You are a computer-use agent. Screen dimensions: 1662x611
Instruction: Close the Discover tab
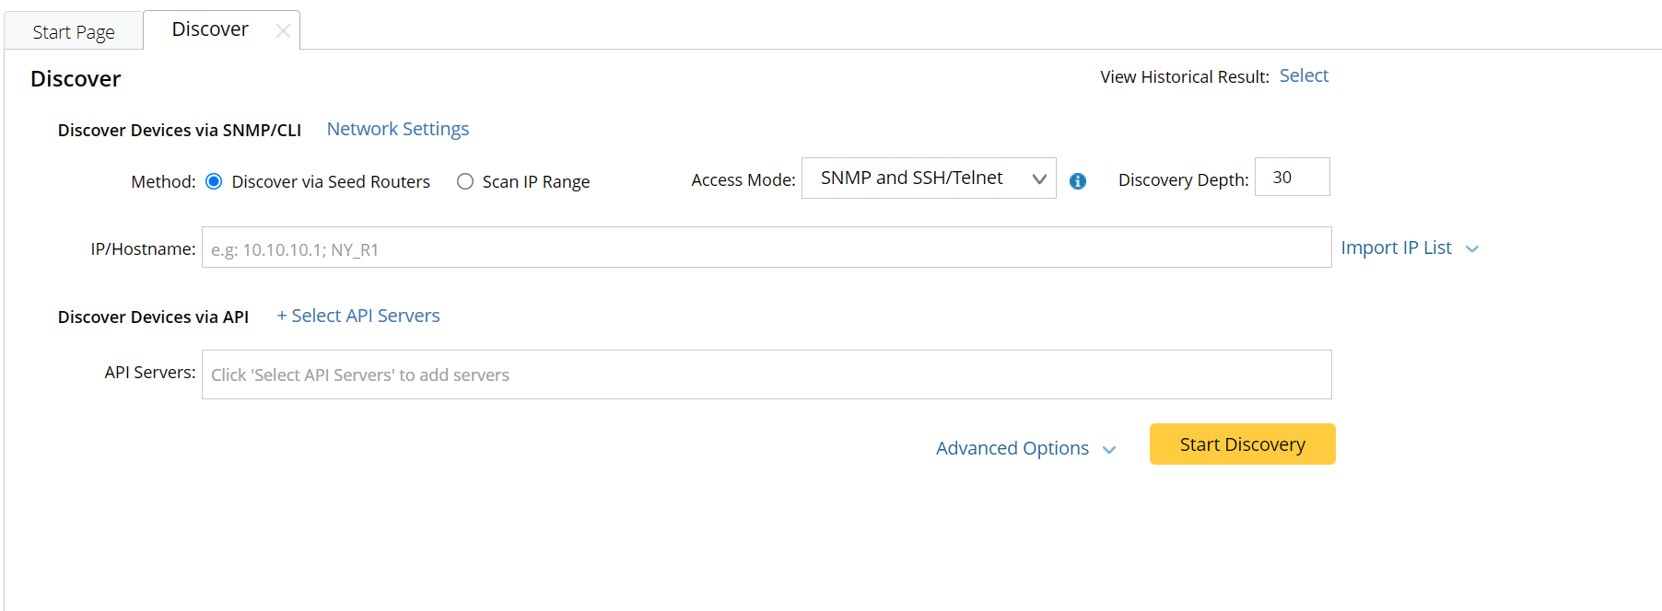click(283, 31)
